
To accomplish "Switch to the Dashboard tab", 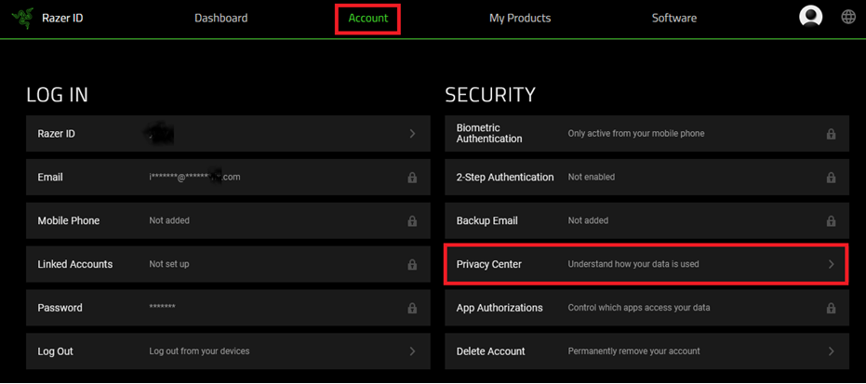I will [x=220, y=18].
